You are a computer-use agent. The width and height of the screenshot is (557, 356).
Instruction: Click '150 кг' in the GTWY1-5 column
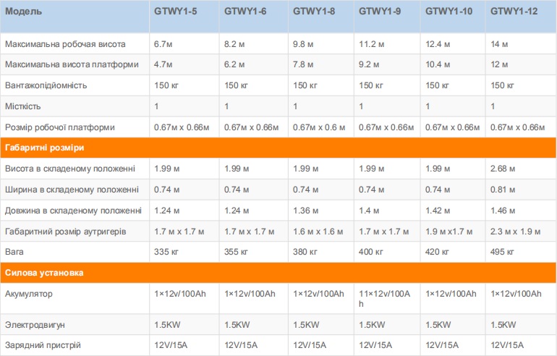pos(166,85)
